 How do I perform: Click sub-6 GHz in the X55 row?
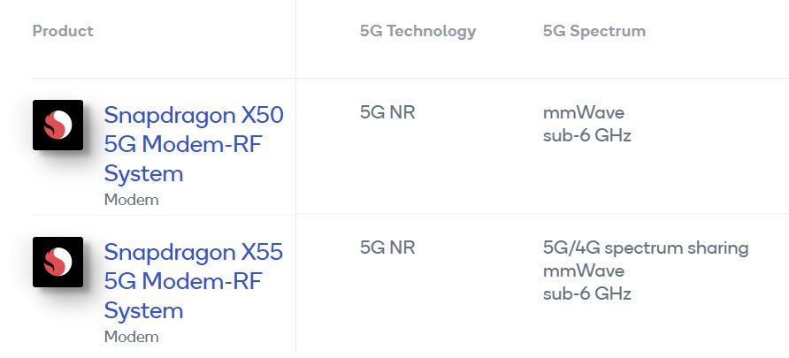587,293
